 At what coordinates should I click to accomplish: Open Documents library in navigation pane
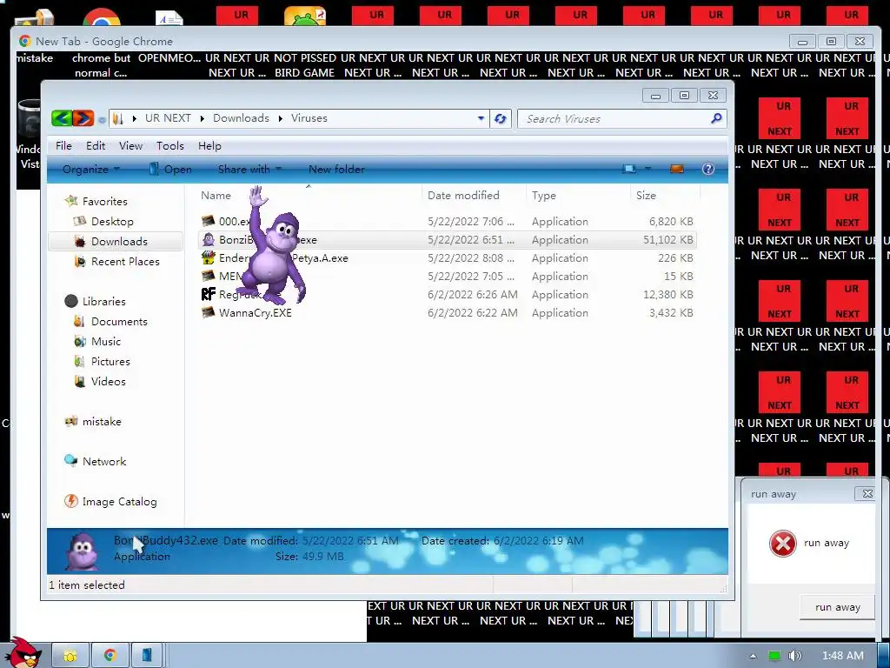pos(119,322)
